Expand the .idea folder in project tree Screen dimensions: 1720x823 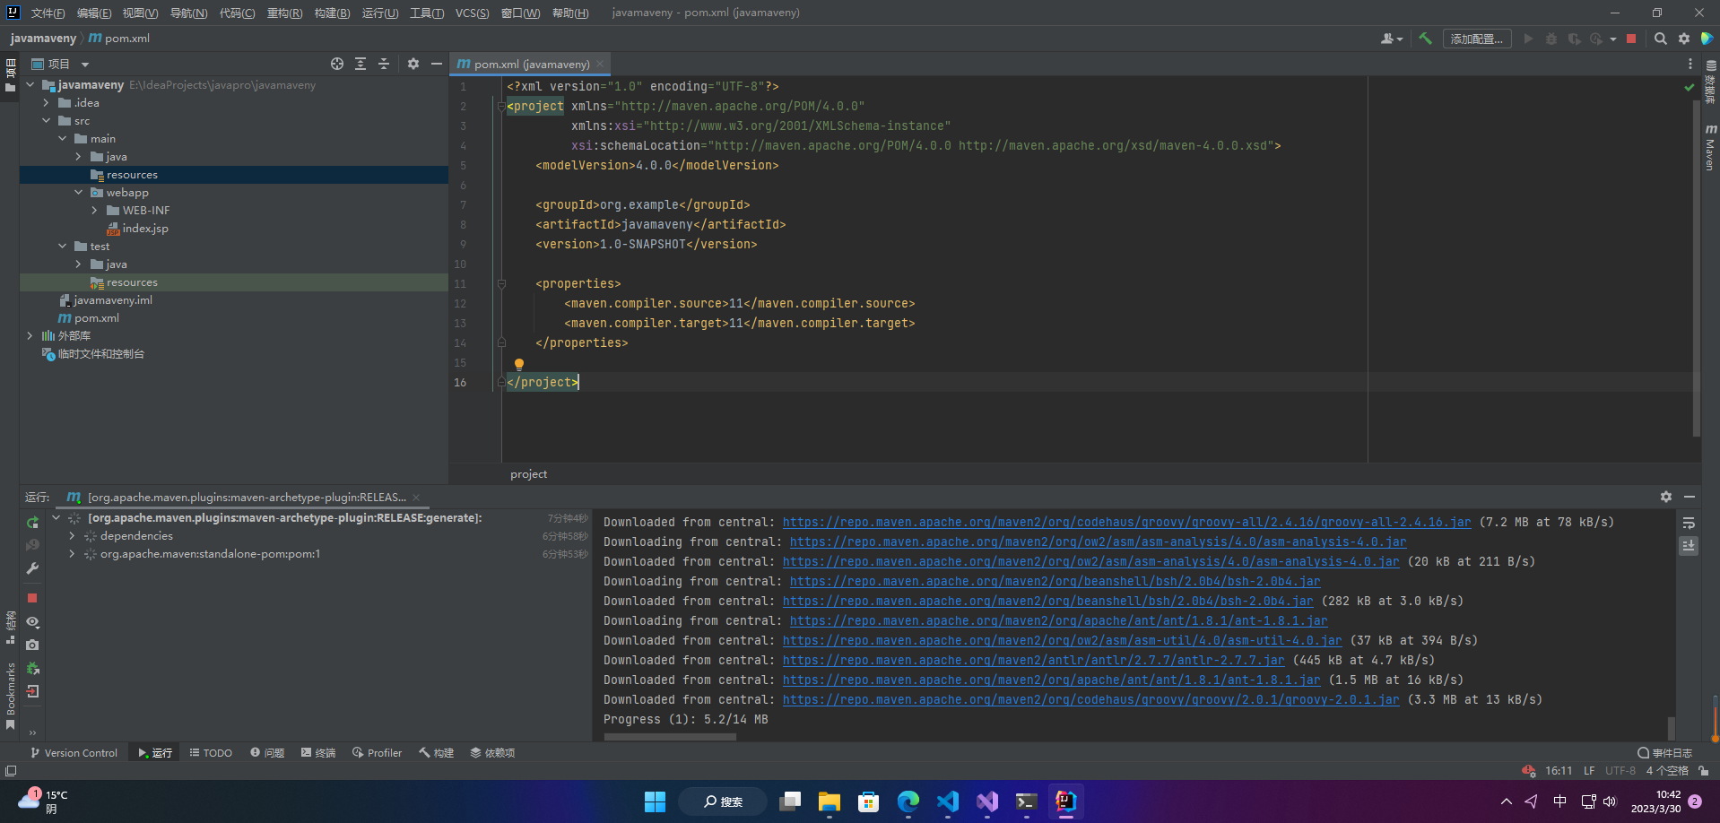pos(47,103)
